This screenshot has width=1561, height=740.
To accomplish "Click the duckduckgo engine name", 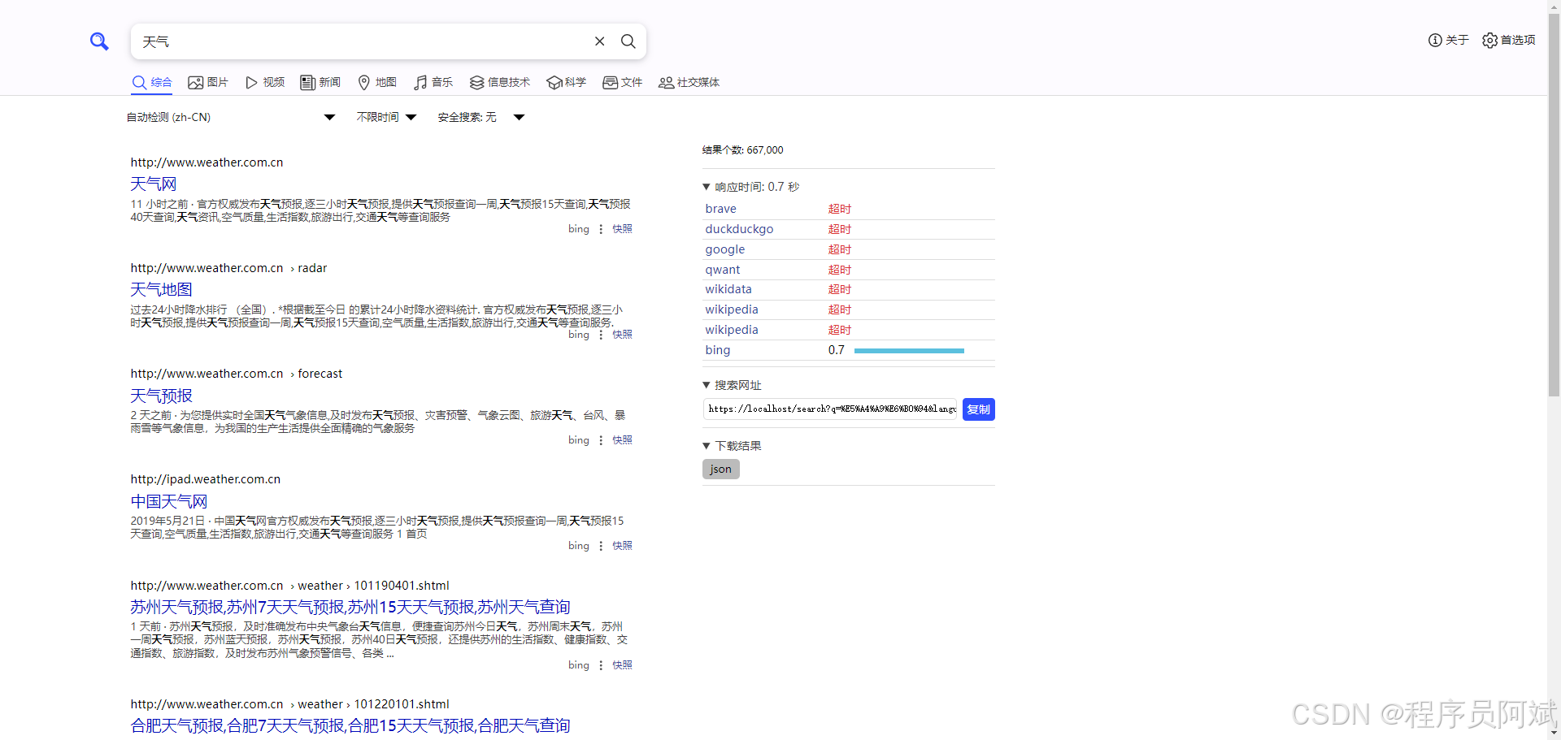I will [x=739, y=229].
